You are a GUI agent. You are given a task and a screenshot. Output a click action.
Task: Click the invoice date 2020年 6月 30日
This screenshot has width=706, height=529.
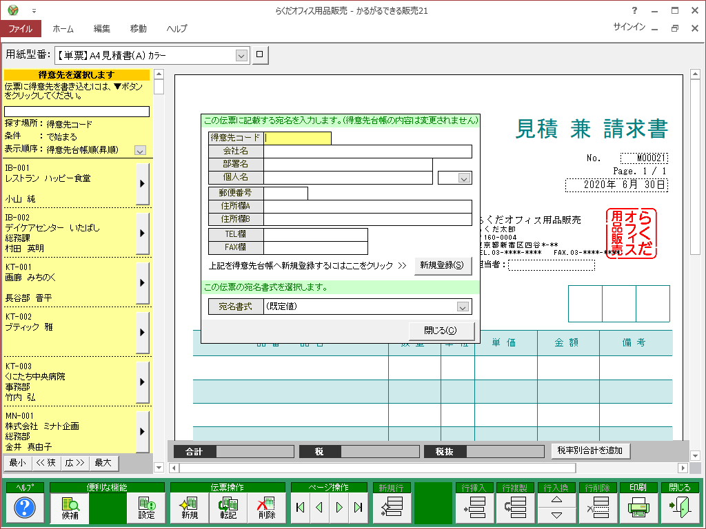pos(616,185)
